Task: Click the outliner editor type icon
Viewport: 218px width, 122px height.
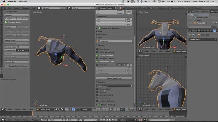Action: 191,12
